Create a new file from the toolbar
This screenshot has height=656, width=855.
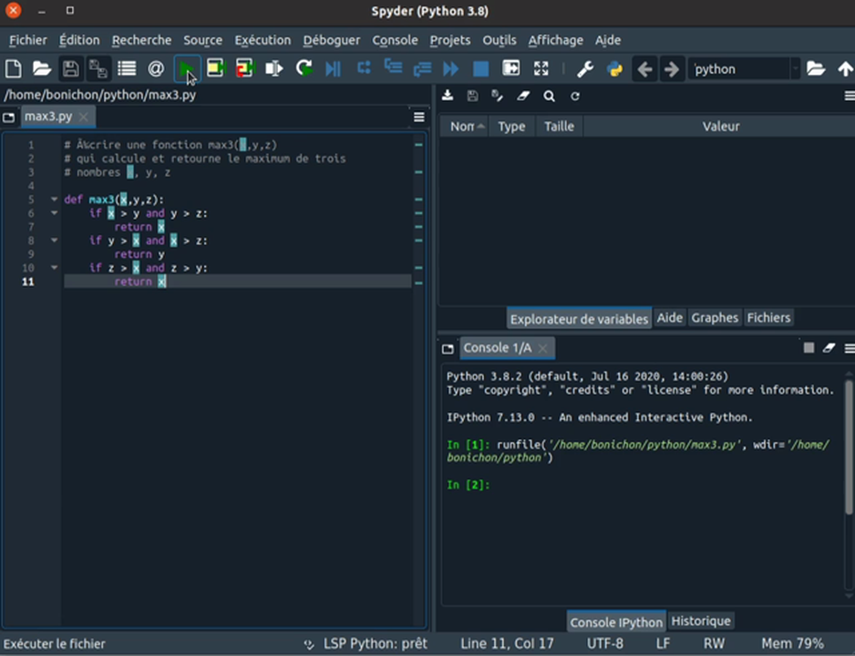(13, 69)
